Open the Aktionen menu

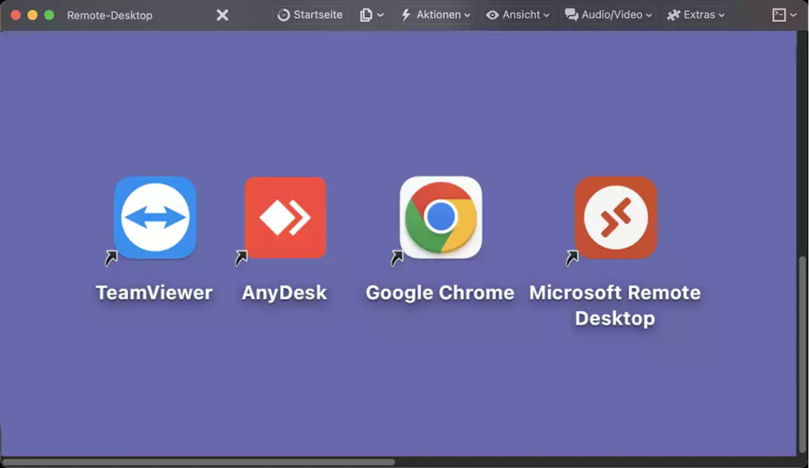pyautogui.click(x=435, y=15)
